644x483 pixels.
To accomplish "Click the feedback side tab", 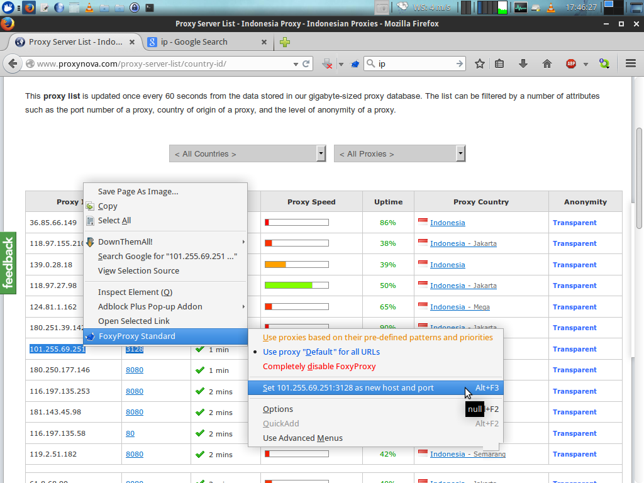I will pos(8,263).
